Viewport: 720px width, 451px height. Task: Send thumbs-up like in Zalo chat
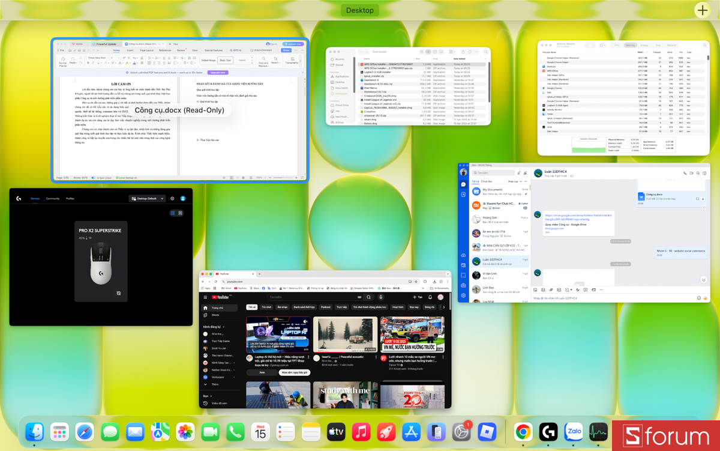pyautogui.click(x=706, y=298)
